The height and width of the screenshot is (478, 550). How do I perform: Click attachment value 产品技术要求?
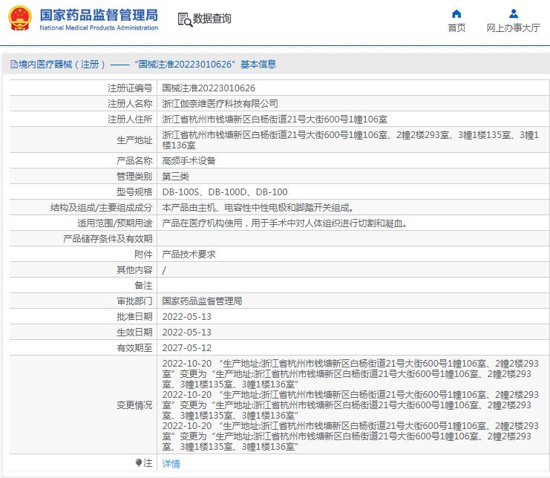click(189, 255)
